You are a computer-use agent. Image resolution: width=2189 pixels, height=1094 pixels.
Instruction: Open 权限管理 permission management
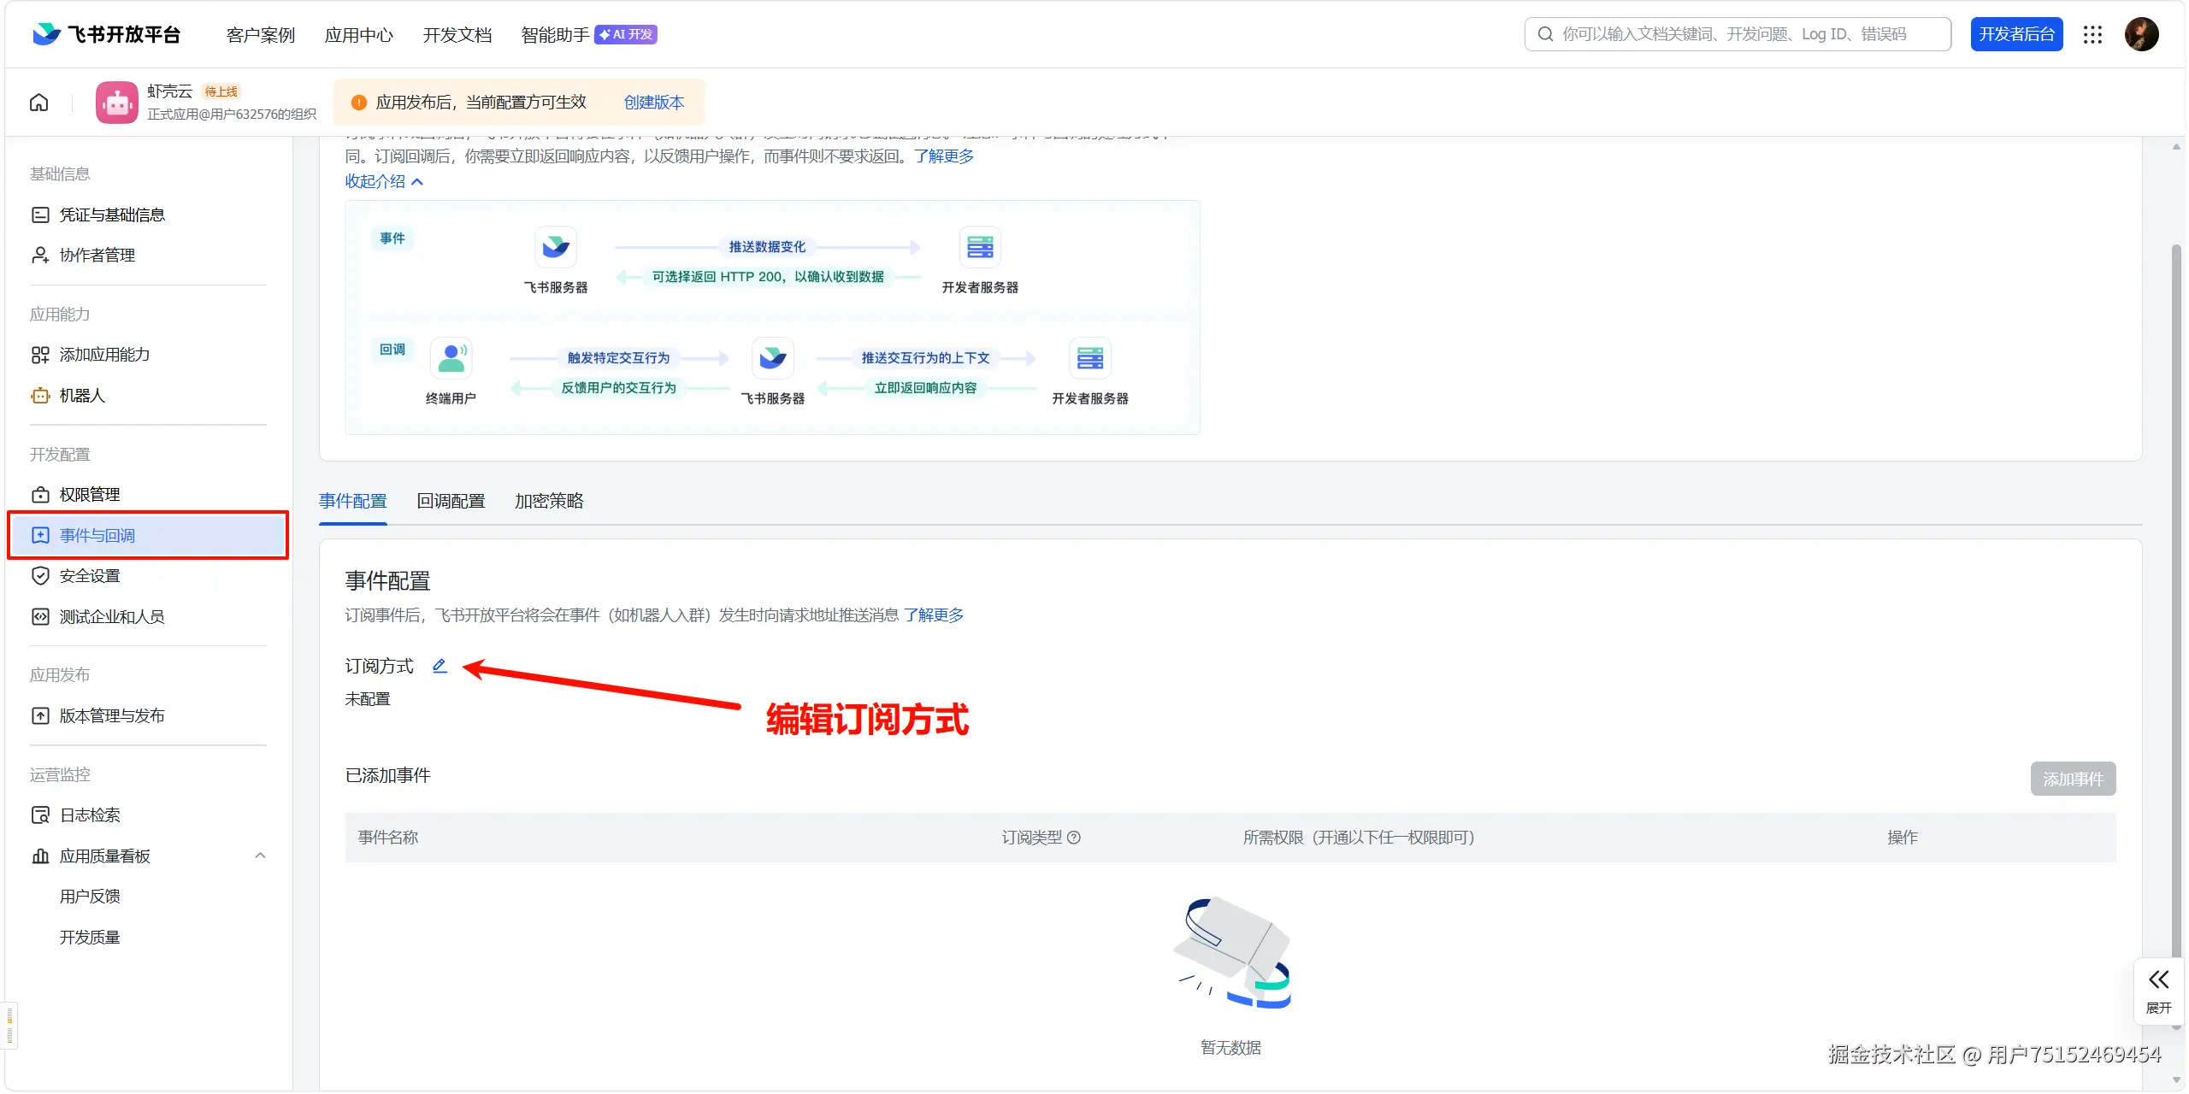(89, 494)
